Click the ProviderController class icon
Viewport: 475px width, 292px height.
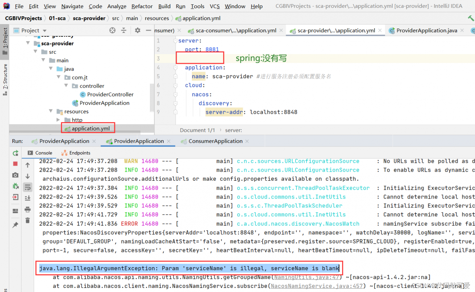(x=83, y=95)
